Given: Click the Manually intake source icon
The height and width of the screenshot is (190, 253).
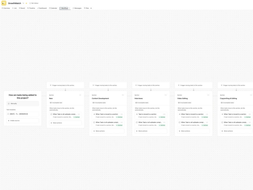Looking at the screenshot, I should (8, 103).
